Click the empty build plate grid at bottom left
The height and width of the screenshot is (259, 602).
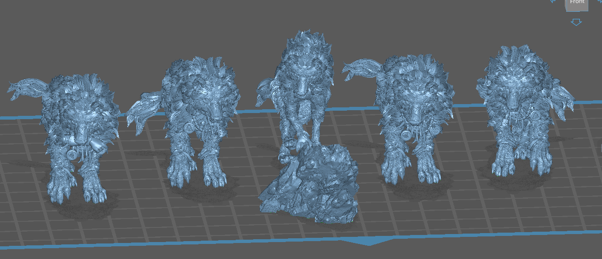pyautogui.click(x=28, y=221)
